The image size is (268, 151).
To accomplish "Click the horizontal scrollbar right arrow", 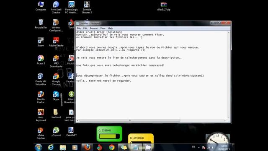I will (x=225, y=120).
